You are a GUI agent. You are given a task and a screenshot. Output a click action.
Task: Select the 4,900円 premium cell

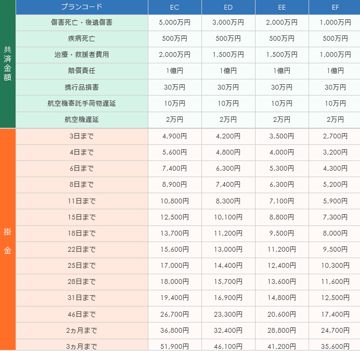pos(175,136)
